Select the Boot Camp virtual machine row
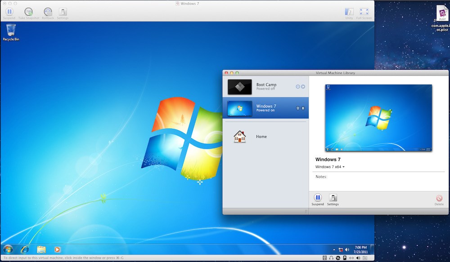This screenshot has height=262, width=450. tap(265, 87)
